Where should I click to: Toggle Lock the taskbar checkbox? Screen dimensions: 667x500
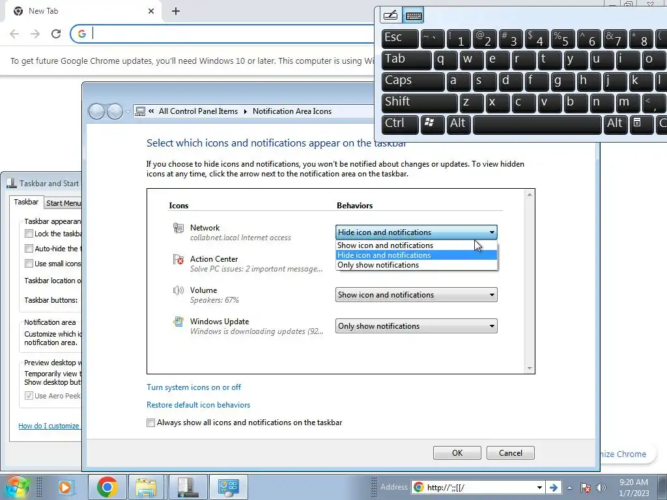[x=29, y=234]
